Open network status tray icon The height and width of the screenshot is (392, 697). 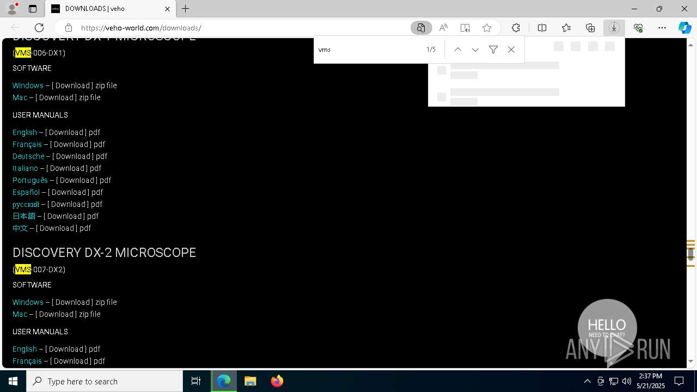tap(614, 381)
